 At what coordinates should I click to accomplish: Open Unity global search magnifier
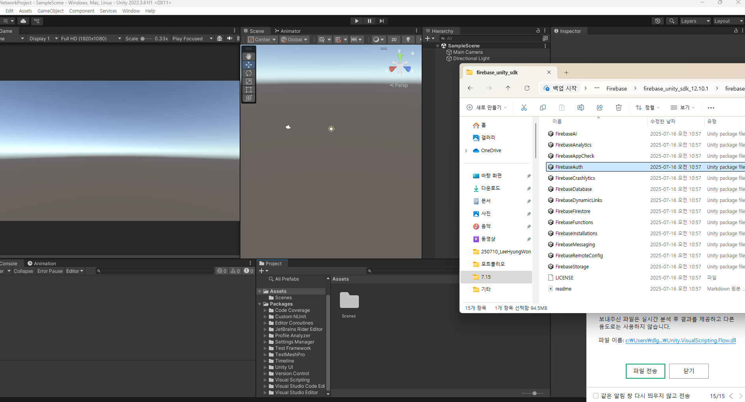click(x=672, y=21)
